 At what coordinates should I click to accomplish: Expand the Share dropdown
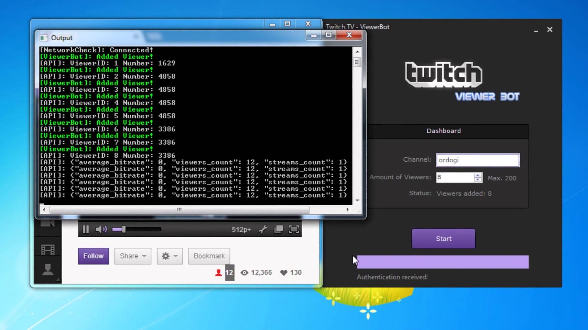pos(133,256)
